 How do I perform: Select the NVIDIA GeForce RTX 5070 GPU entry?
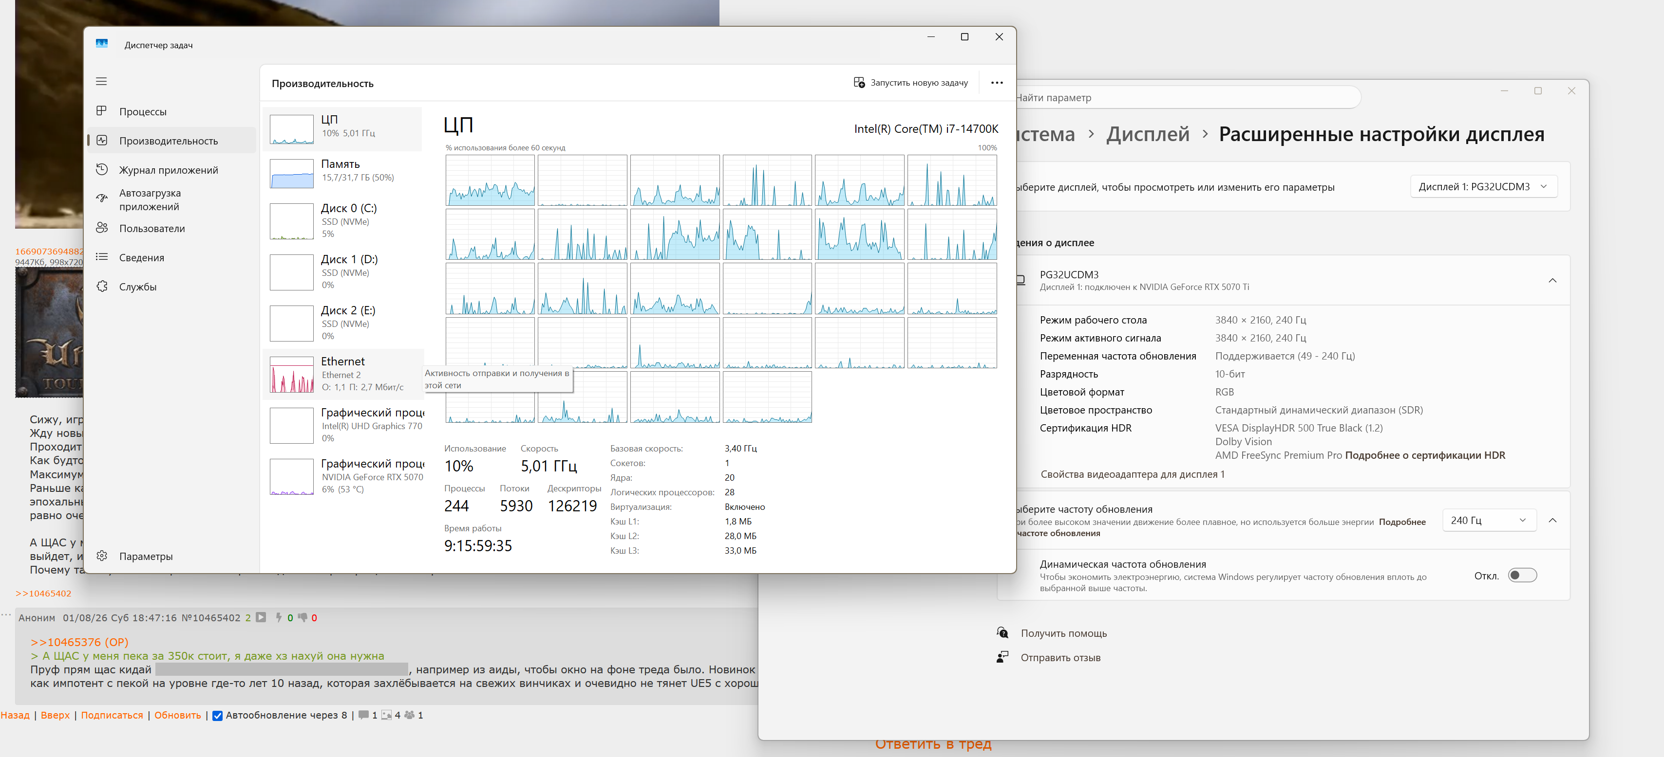343,476
